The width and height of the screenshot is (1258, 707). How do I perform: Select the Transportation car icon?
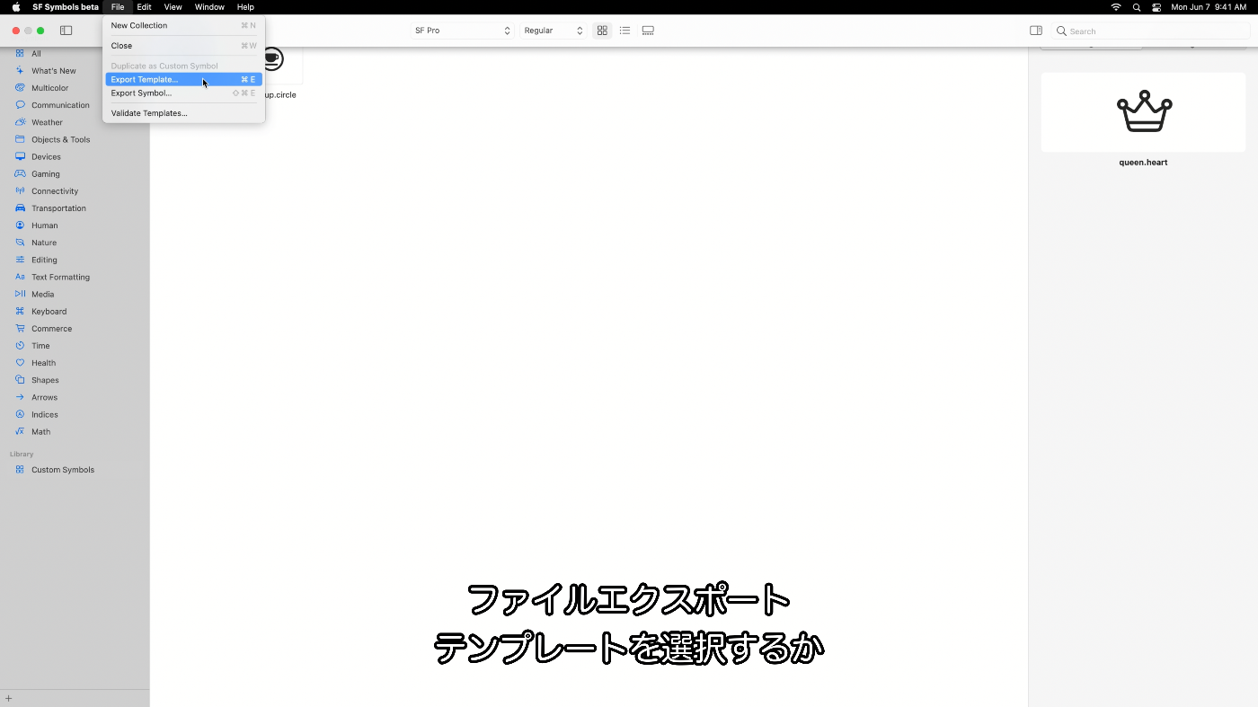[20, 208]
